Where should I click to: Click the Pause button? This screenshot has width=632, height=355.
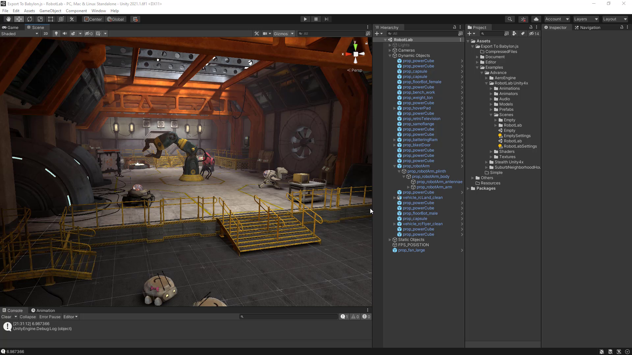(x=316, y=19)
